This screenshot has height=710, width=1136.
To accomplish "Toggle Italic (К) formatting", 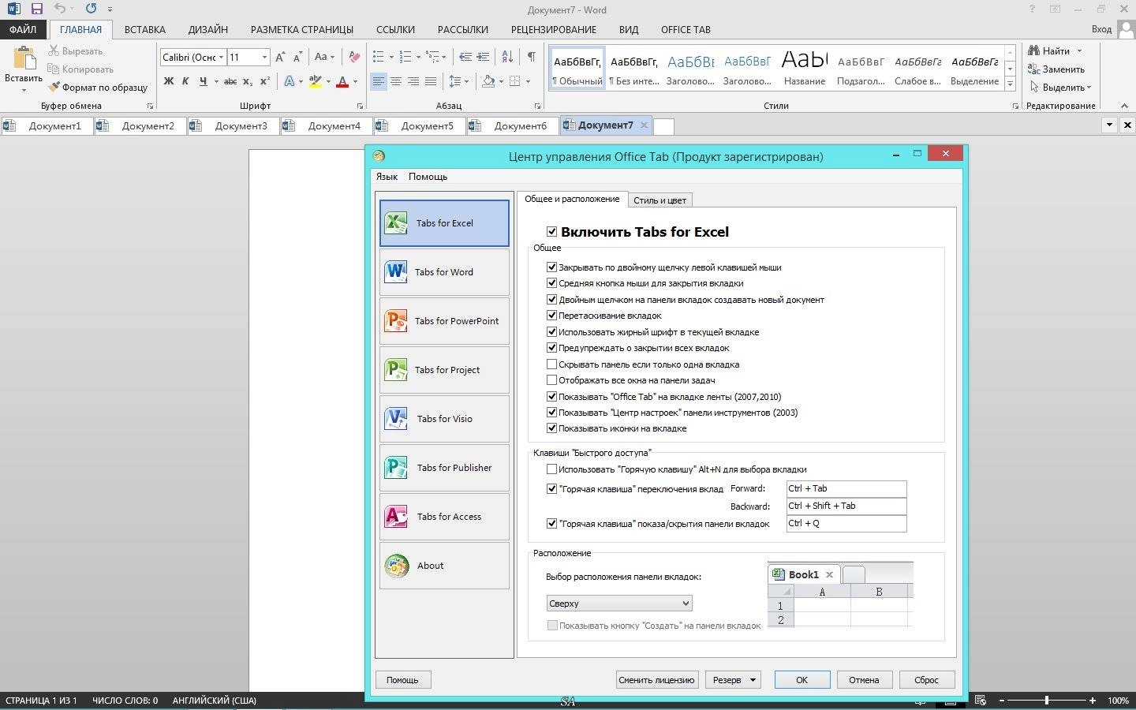I will [x=185, y=81].
